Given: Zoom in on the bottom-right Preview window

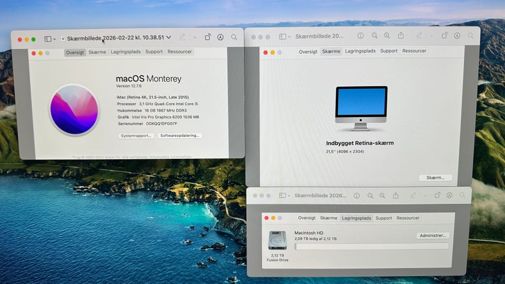Looking at the screenshot, I should click(x=382, y=196).
